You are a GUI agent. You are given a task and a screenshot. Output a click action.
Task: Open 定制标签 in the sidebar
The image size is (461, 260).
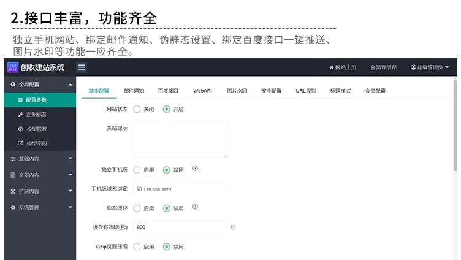tap(40, 115)
